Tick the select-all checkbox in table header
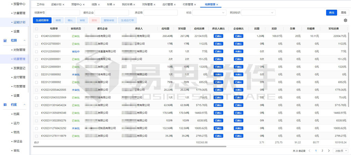This screenshot has height=155, width=351. (36, 29)
